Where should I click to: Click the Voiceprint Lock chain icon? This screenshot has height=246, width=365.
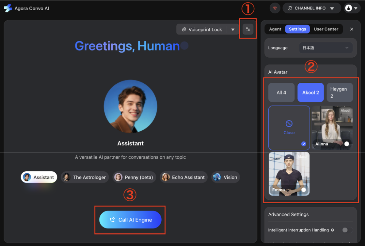tap(184, 29)
